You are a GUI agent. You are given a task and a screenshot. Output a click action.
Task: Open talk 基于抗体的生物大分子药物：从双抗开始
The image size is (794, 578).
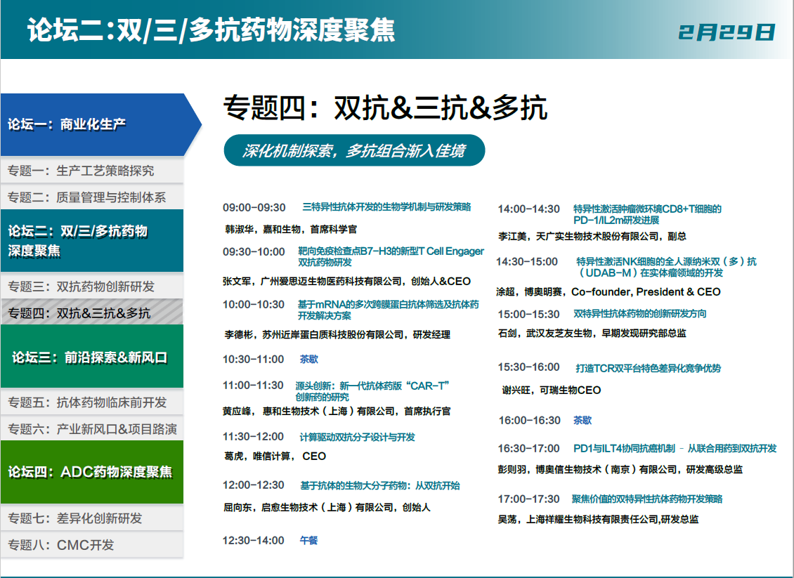click(380, 485)
